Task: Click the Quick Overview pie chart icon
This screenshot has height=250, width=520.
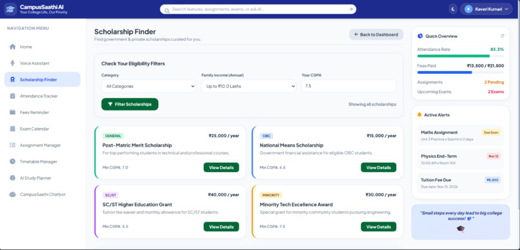Action: pos(420,36)
